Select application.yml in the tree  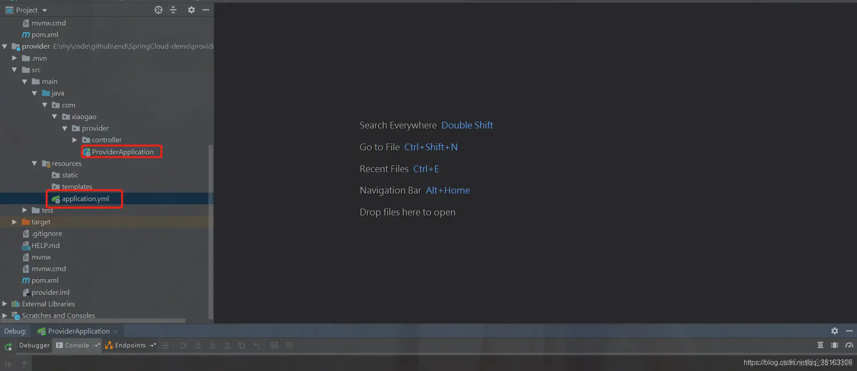point(85,198)
